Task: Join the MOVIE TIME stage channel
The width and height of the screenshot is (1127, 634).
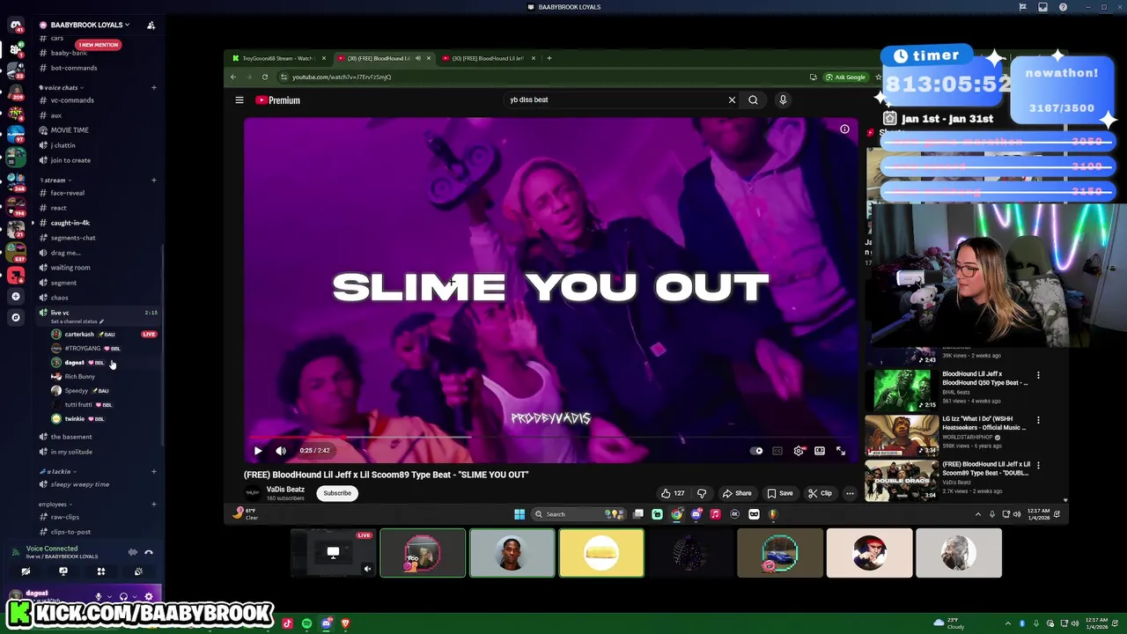Action: click(70, 130)
